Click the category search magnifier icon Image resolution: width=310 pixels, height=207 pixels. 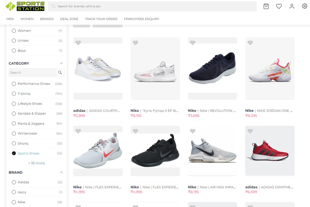pos(60,72)
